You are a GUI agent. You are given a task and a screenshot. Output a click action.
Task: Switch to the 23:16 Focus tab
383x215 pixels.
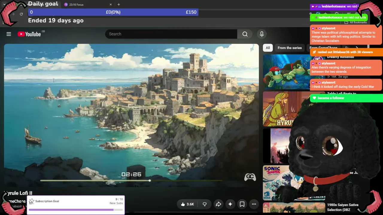[x=88, y=4]
